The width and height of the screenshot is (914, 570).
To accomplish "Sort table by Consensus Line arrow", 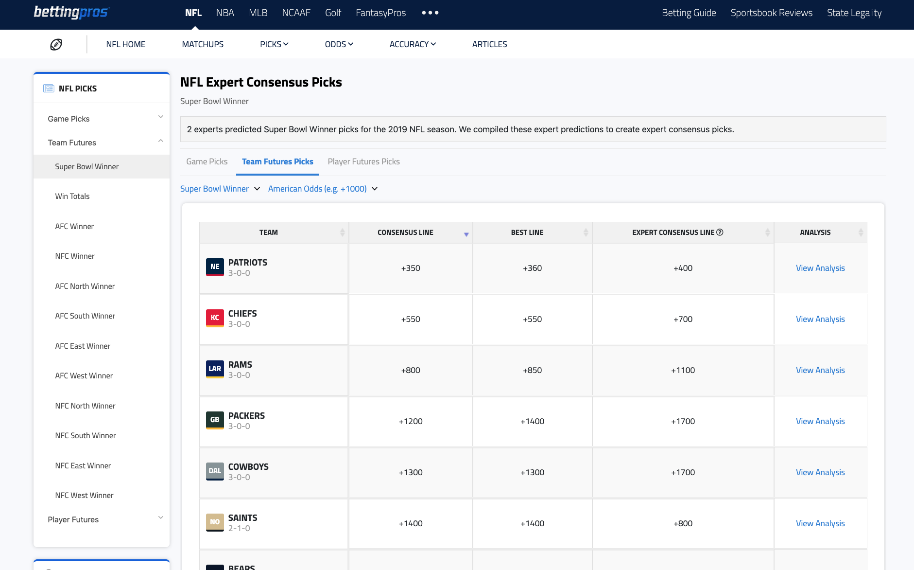I will coord(466,234).
